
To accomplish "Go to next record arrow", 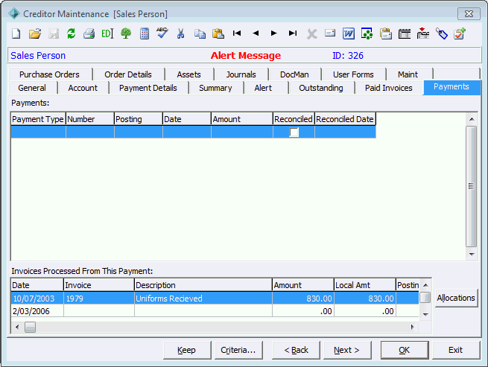I will click(x=274, y=33).
